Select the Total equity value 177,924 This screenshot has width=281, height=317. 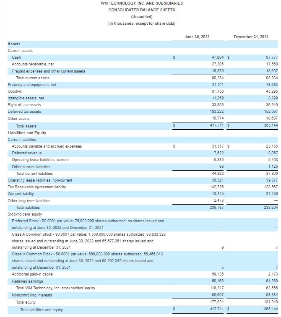pyautogui.click(x=218, y=302)
